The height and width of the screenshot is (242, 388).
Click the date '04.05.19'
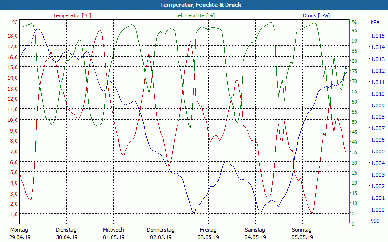[255, 237]
